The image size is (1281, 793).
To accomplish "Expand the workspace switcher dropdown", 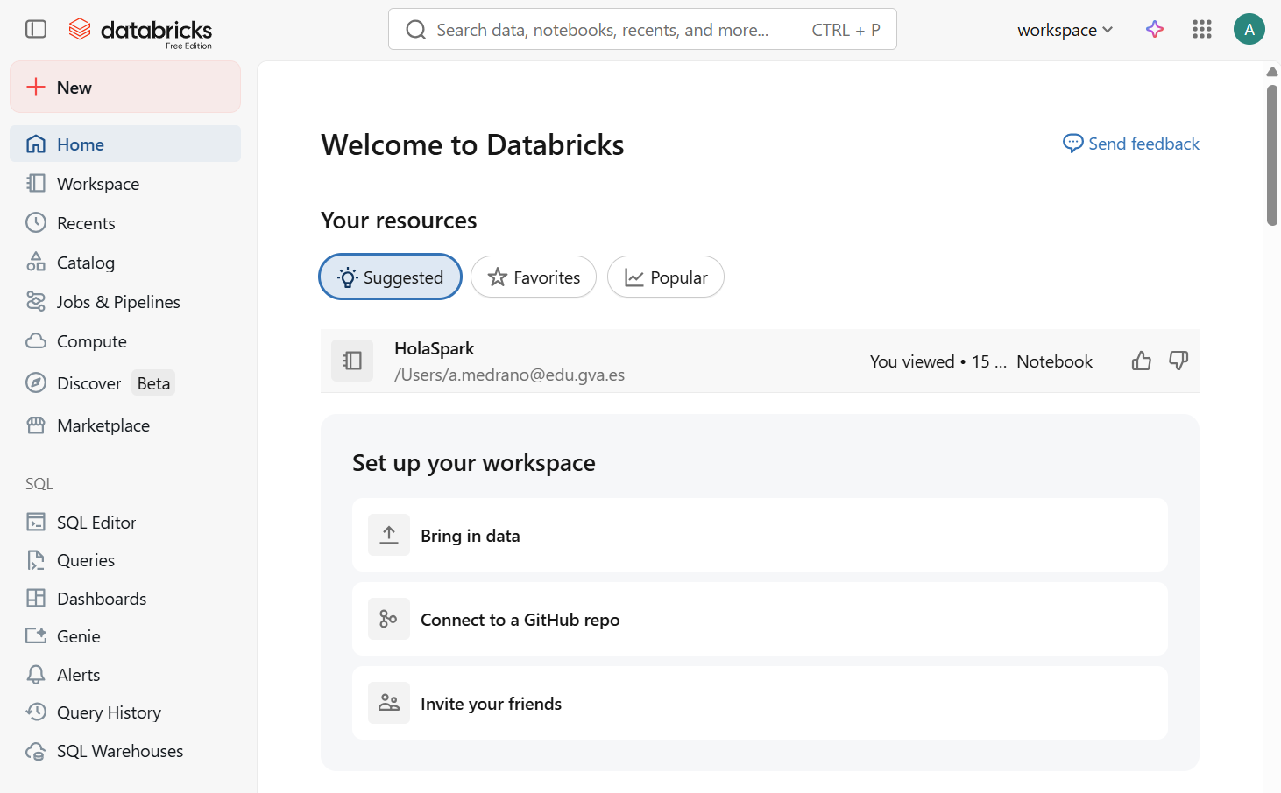I will pyautogui.click(x=1065, y=30).
